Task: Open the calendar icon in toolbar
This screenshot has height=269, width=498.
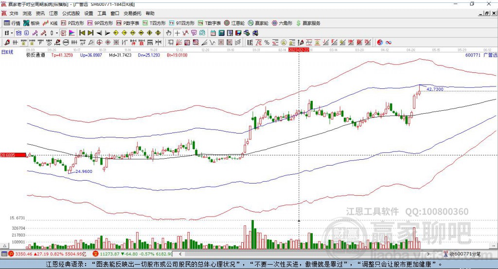Action: (x=213, y=33)
